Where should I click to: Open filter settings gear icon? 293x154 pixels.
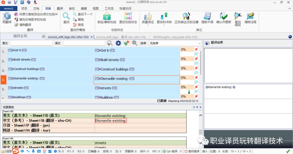coord(118,43)
